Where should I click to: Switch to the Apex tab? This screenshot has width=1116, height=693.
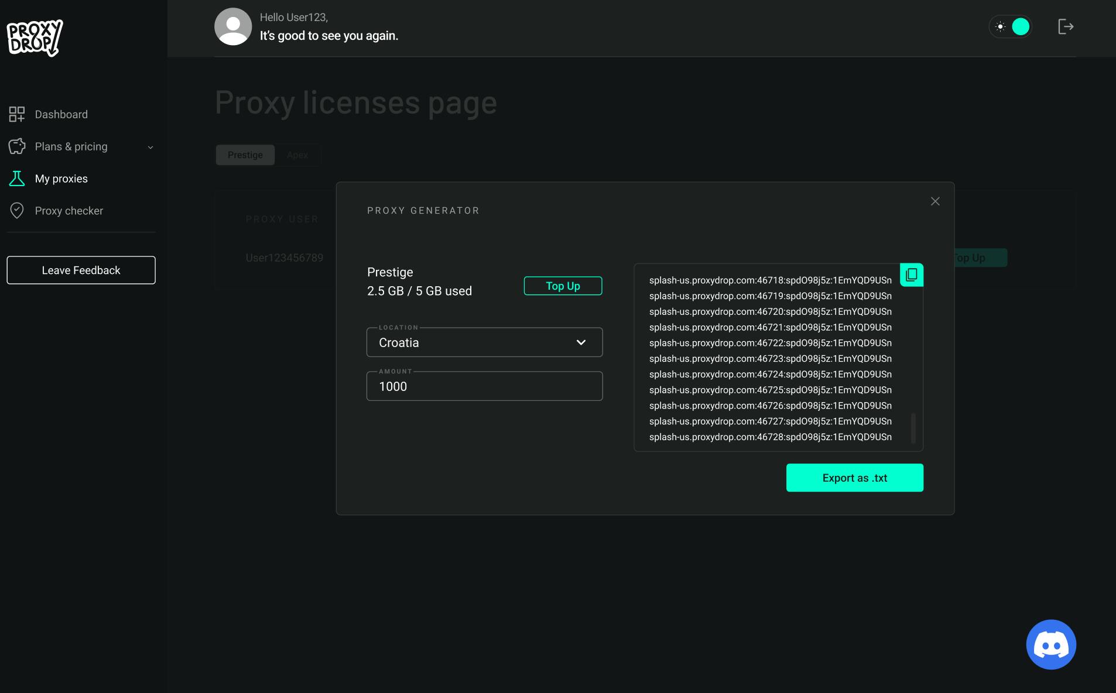(x=297, y=155)
